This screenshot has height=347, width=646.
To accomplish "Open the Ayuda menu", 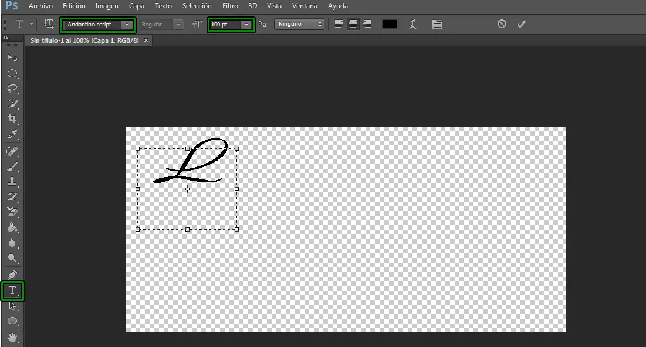I will click(x=338, y=6).
